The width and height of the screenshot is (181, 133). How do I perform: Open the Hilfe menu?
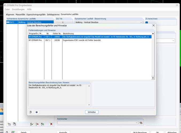point(29,9)
